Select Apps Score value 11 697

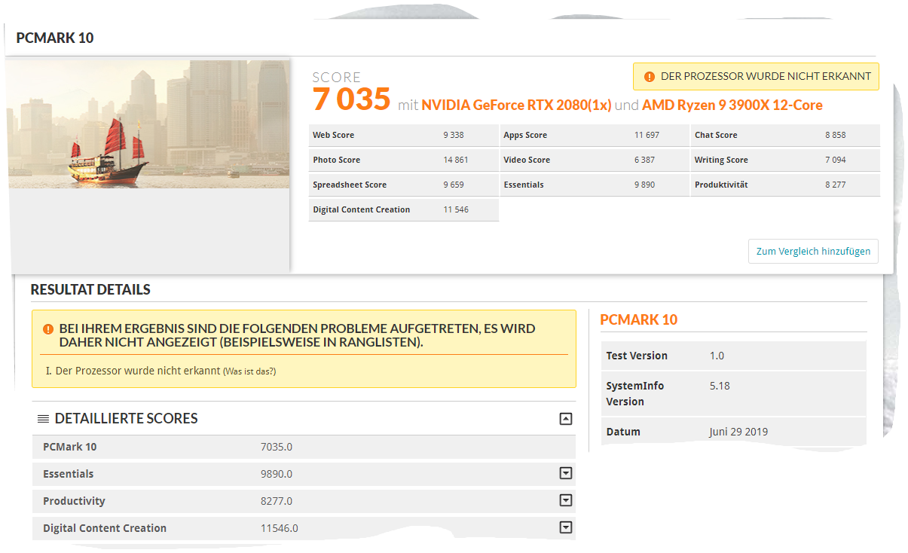pyautogui.click(x=647, y=136)
